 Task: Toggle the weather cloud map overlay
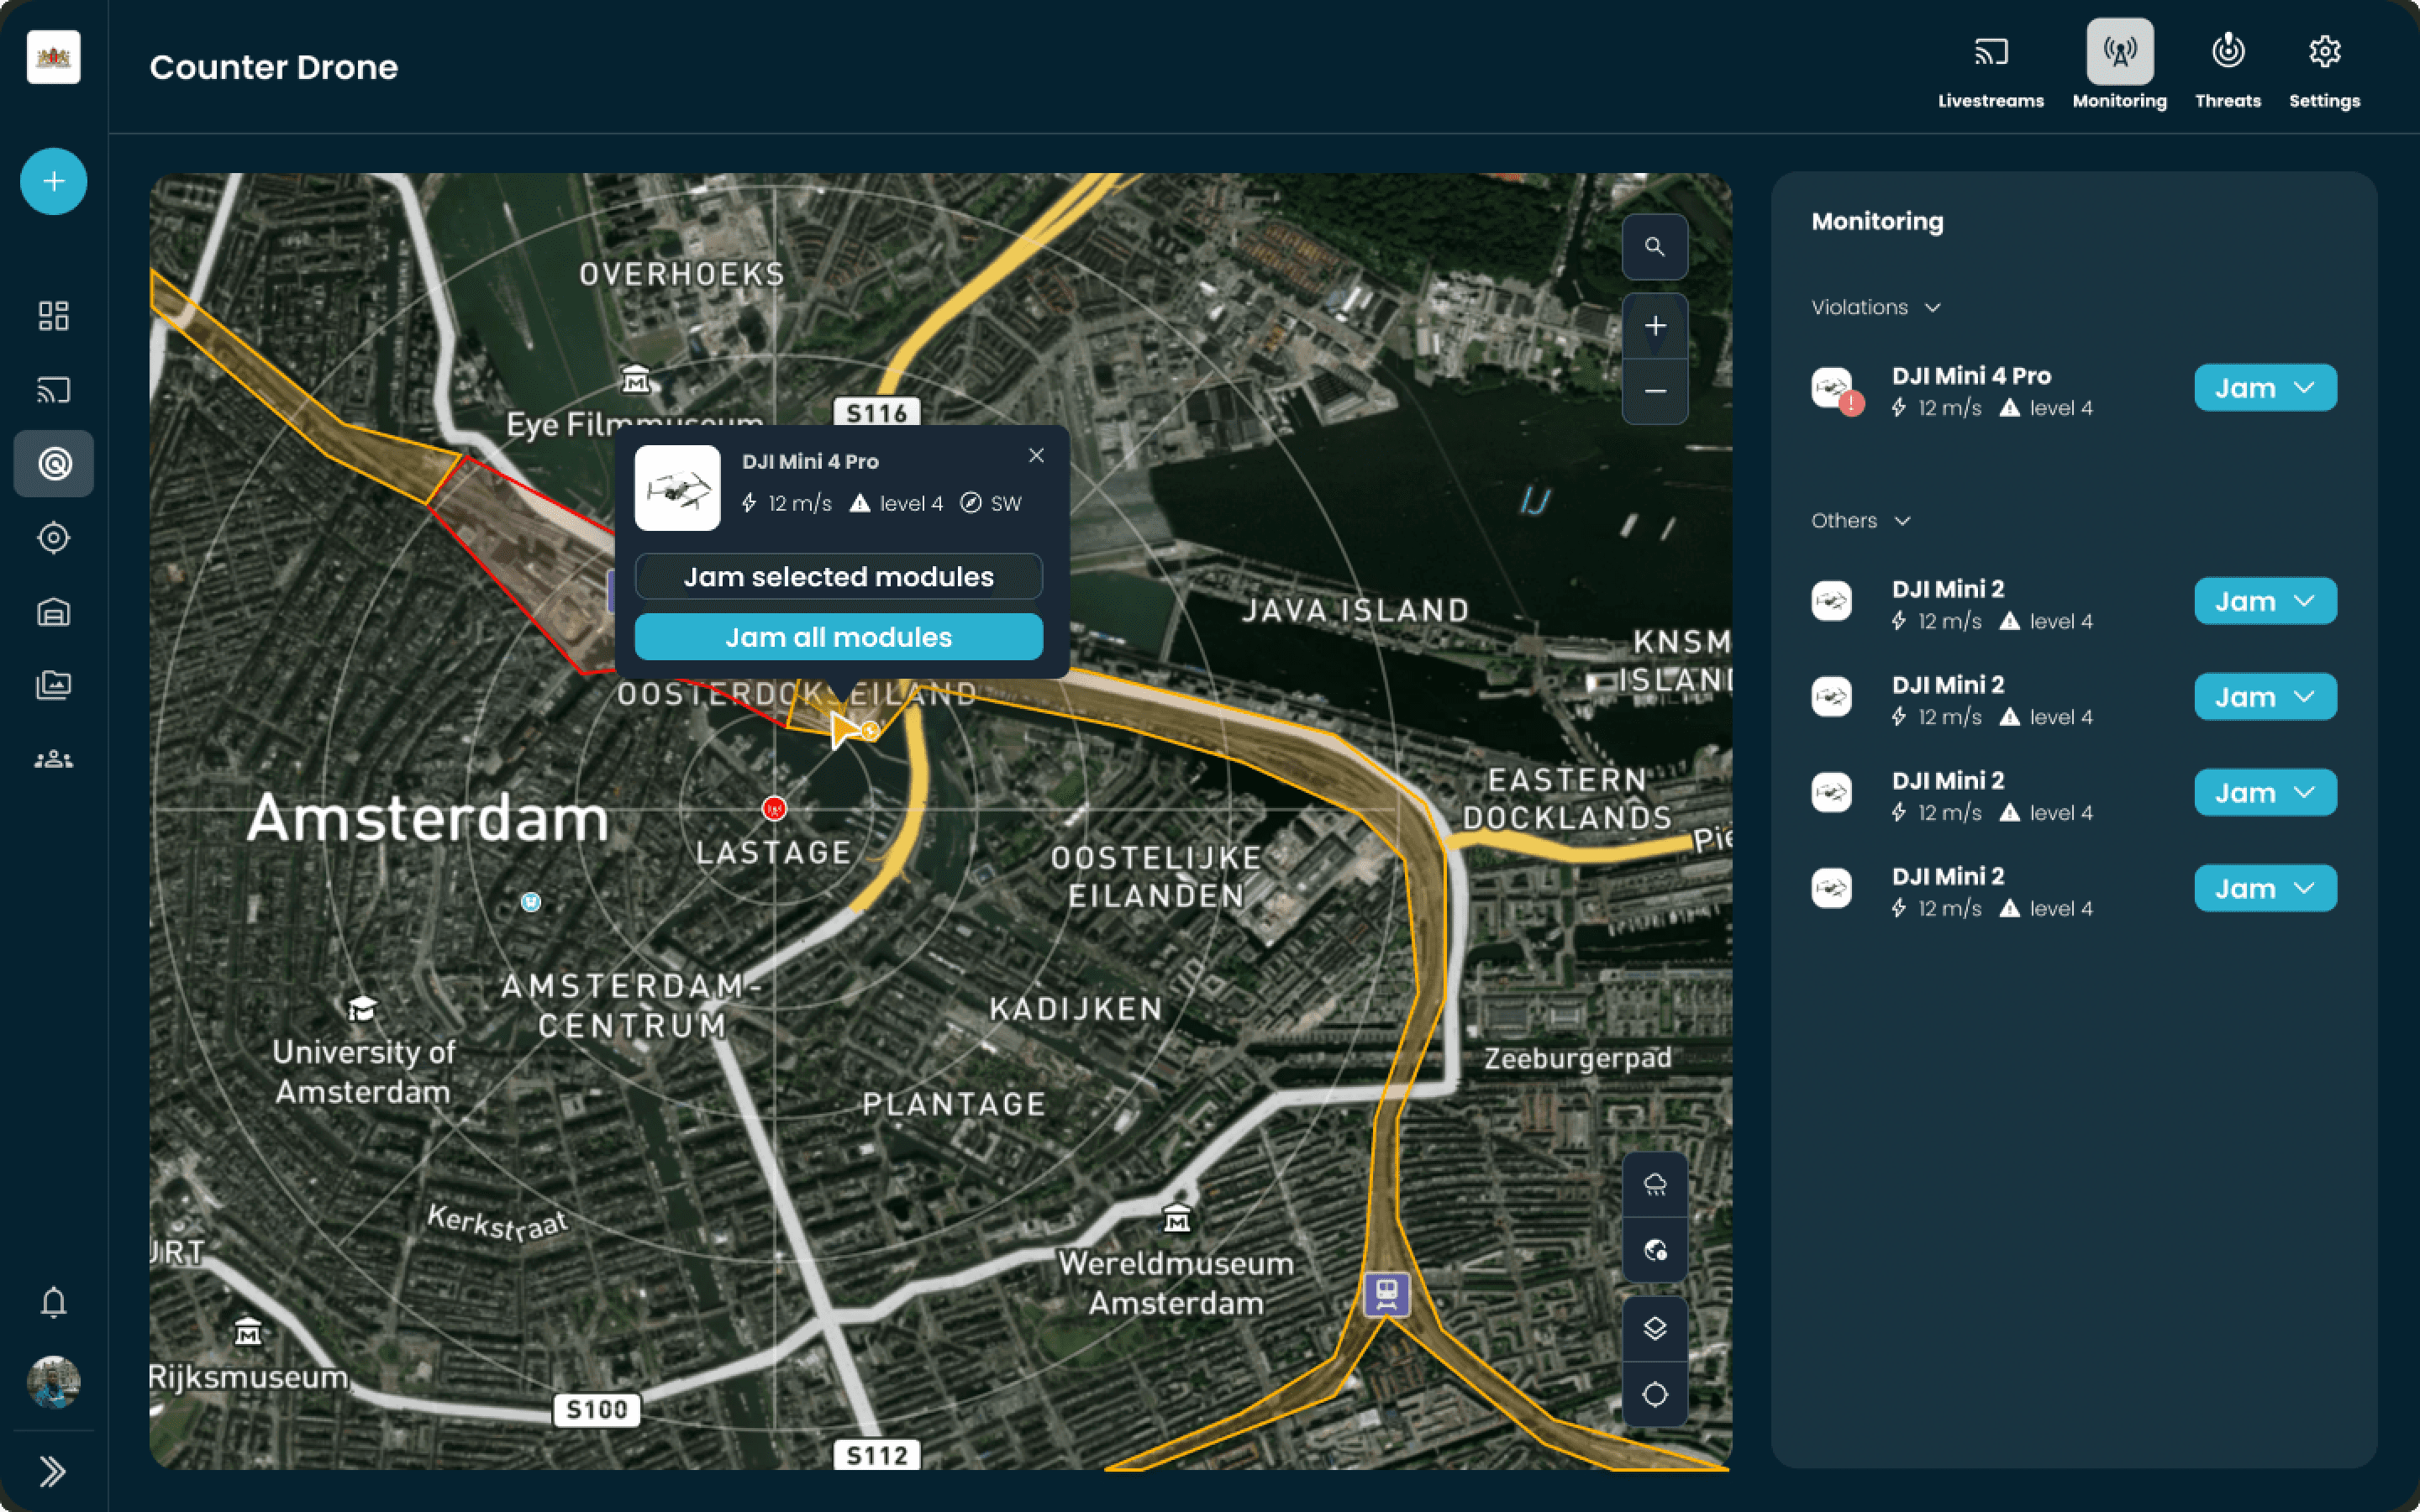coord(1655,1185)
